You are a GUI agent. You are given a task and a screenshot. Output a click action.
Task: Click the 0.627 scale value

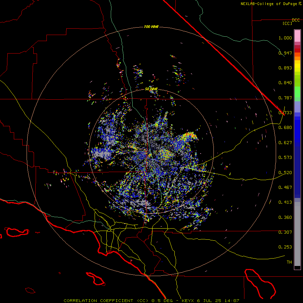coord(285,143)
